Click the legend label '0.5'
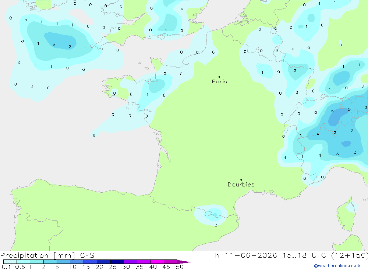Screen dimensions: 368x269 [x=20, y=267]
